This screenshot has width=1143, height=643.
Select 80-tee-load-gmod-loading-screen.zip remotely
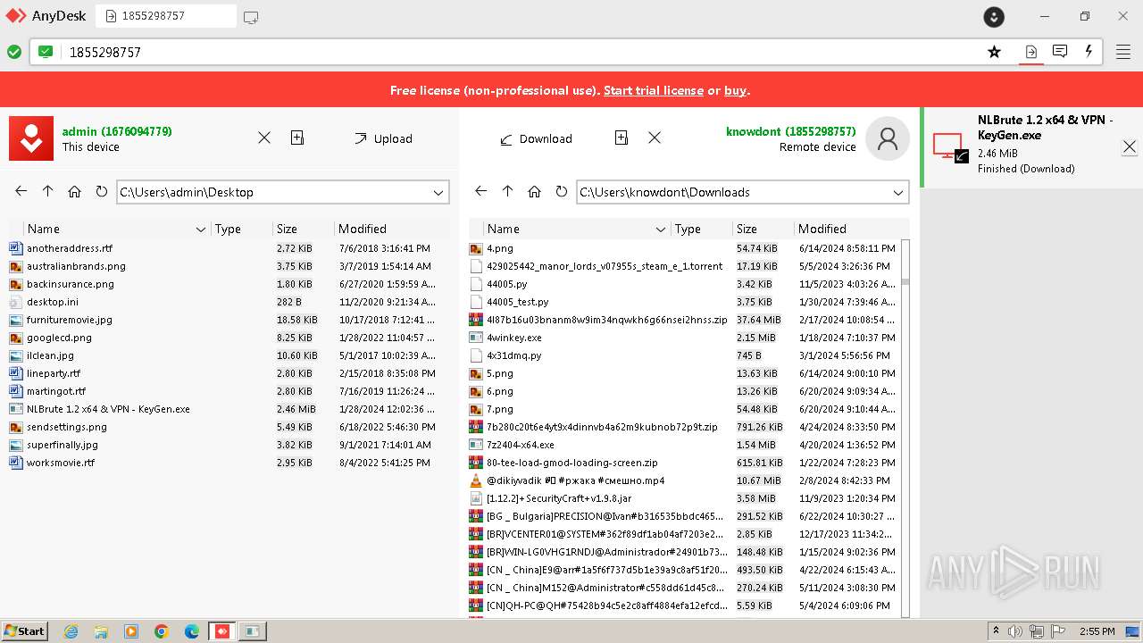tap(684, 463)
